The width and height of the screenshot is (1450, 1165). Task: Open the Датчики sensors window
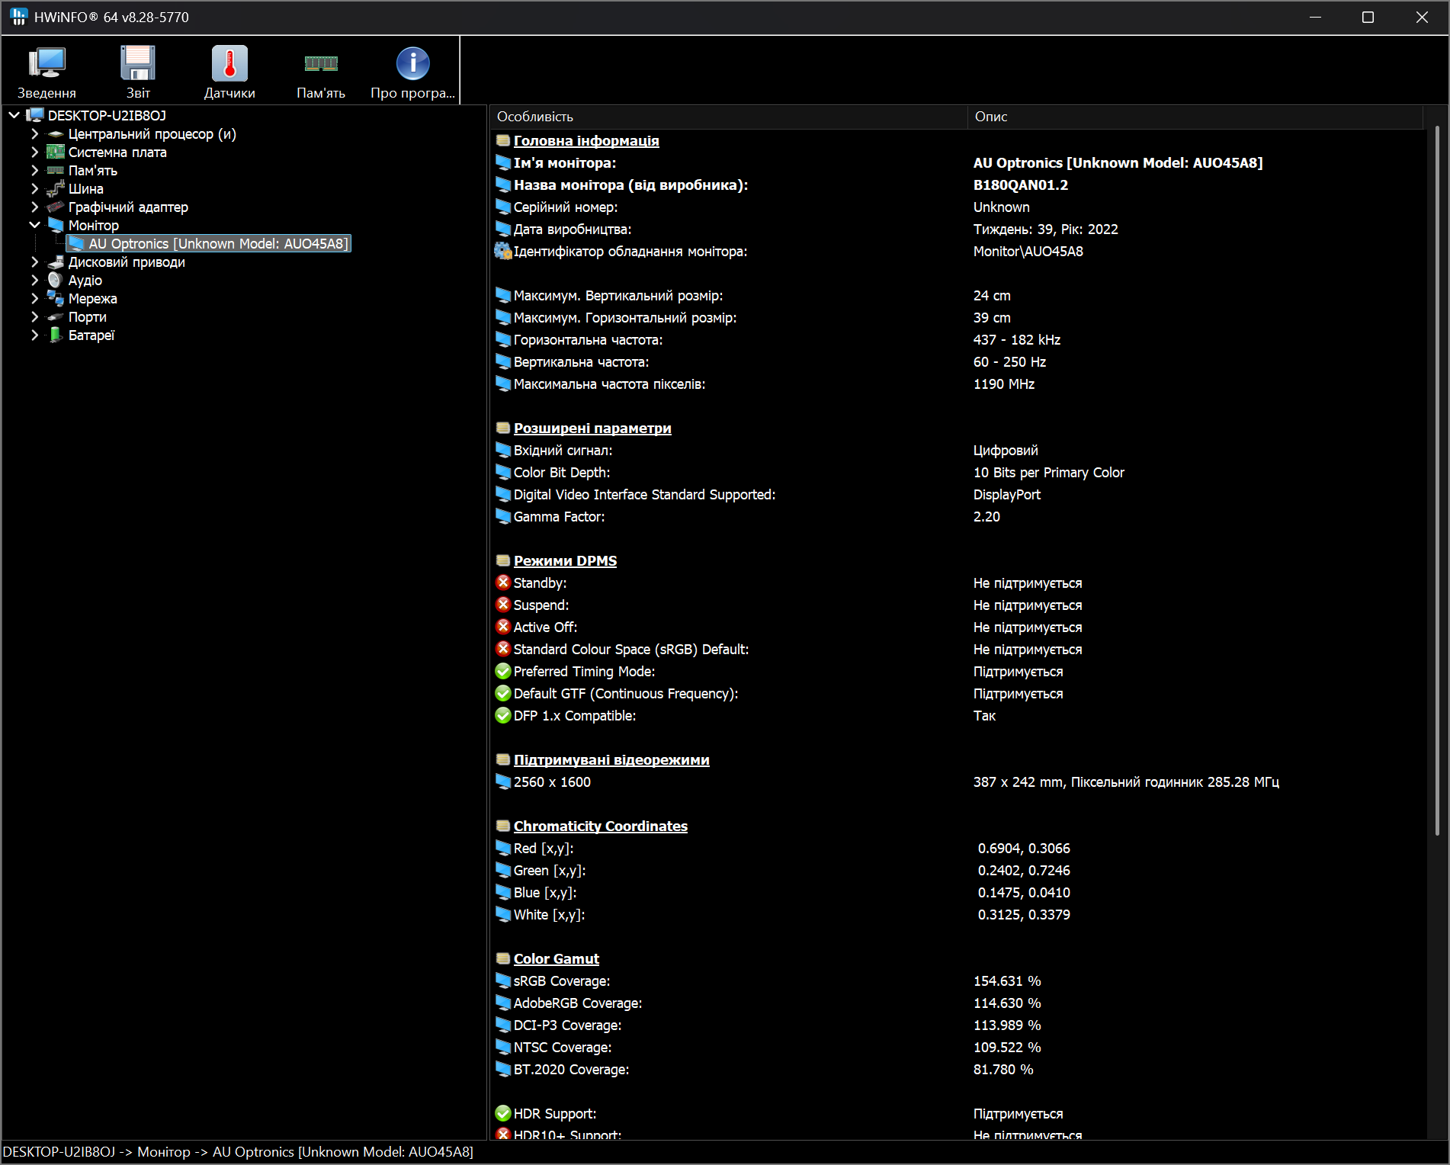(229, 72)
